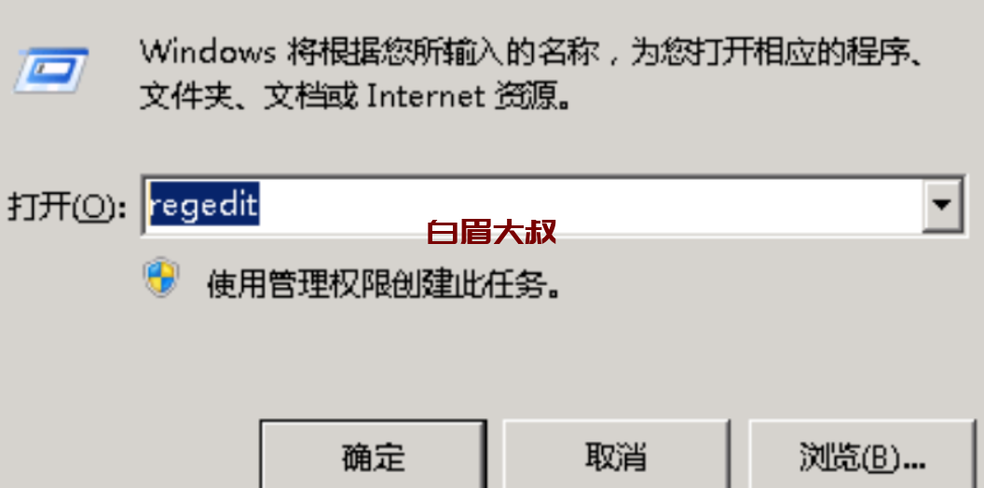Click the 文件夹、文档或 Internet 资源 text line
Image resolution: width=984 pixels, height=488 pixels.
355,97
